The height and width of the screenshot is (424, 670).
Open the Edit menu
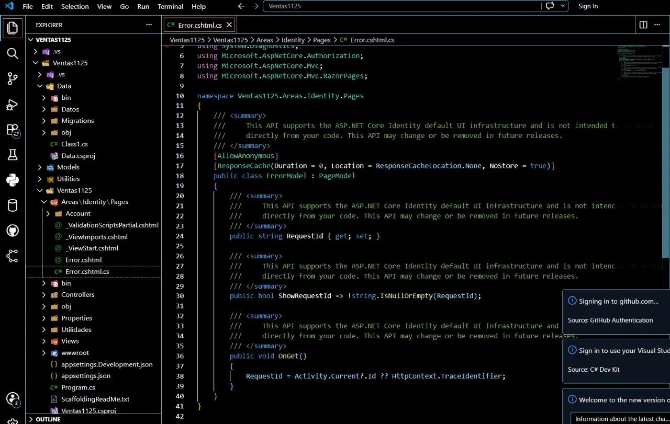point(47,6)
